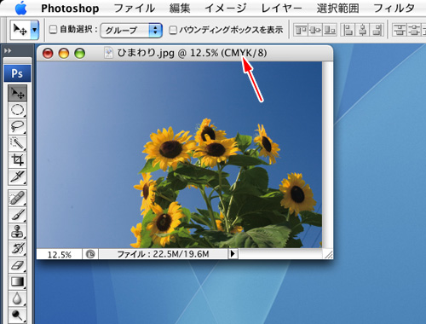Pick the Healing Brush tool
Image resolution: width=426 pixels, height=324 pixels.
[x=17, y=198]
